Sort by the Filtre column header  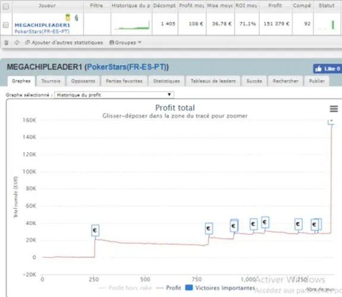96,6
